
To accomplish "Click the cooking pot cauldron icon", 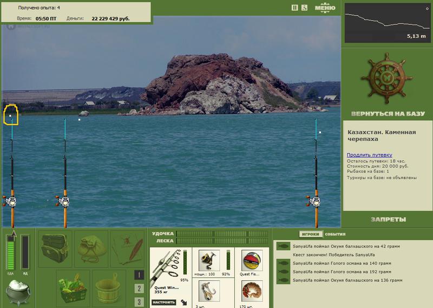I will pos(18,292).
